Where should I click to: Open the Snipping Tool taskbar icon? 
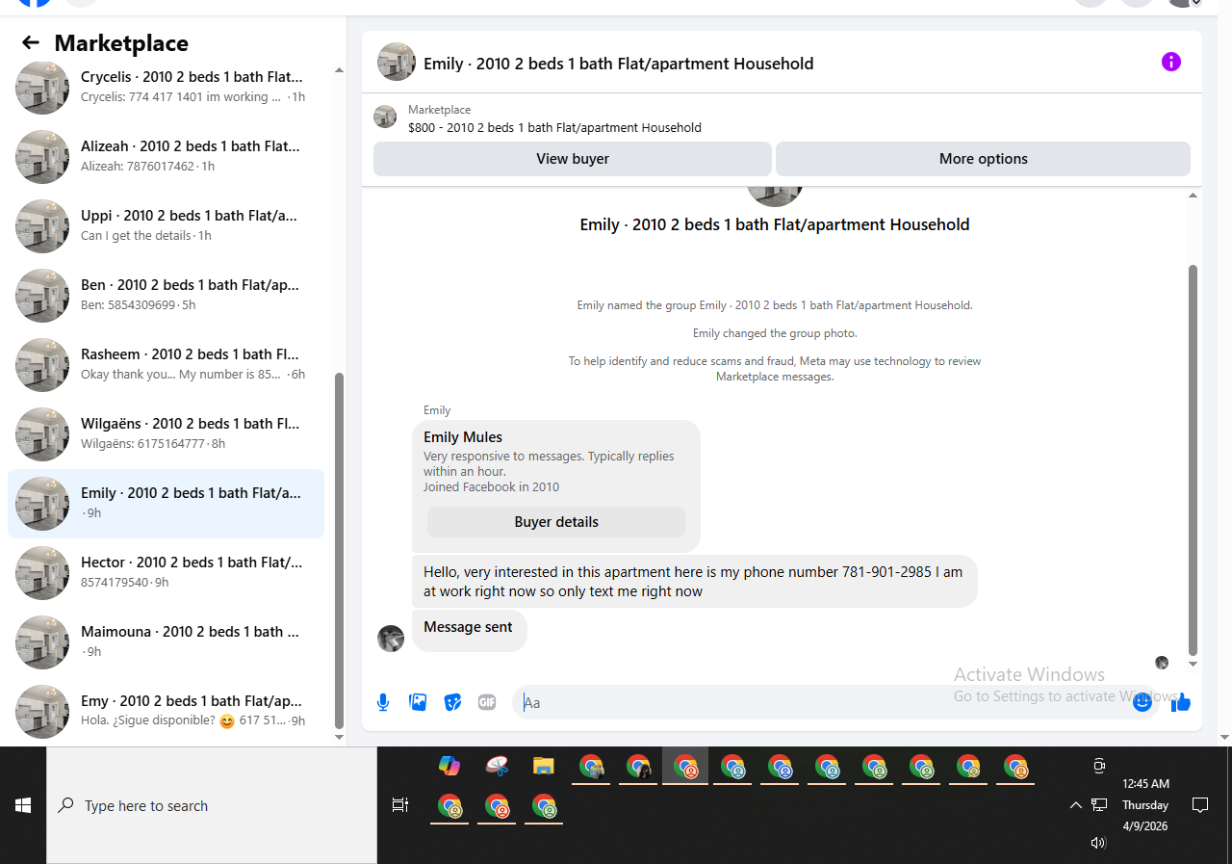pos(497,767)
